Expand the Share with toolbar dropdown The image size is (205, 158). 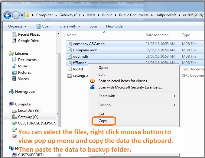(70, 26)
